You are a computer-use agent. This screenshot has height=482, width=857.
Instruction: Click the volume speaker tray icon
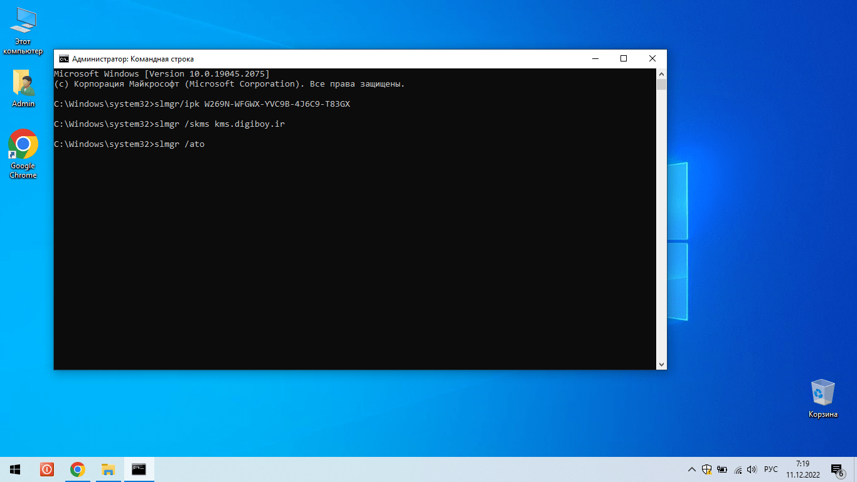(752, 469)
